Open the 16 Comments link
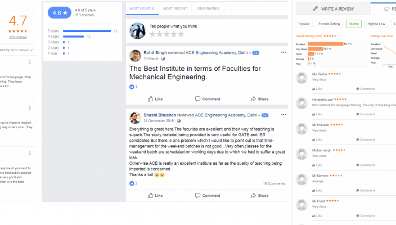Screen dimensions: 396x225 coord(274,183)
